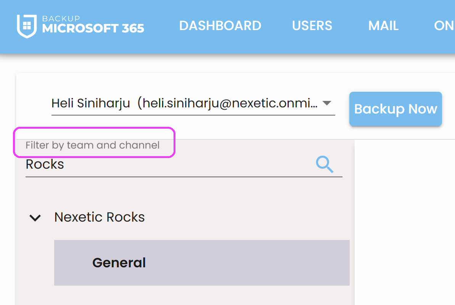Click the magnifier search icon
The image size is (455, 305).
pos(325,164)
